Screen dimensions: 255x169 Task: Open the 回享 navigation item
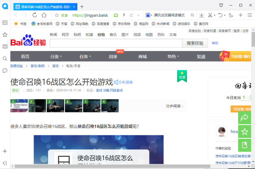(113, 57)
